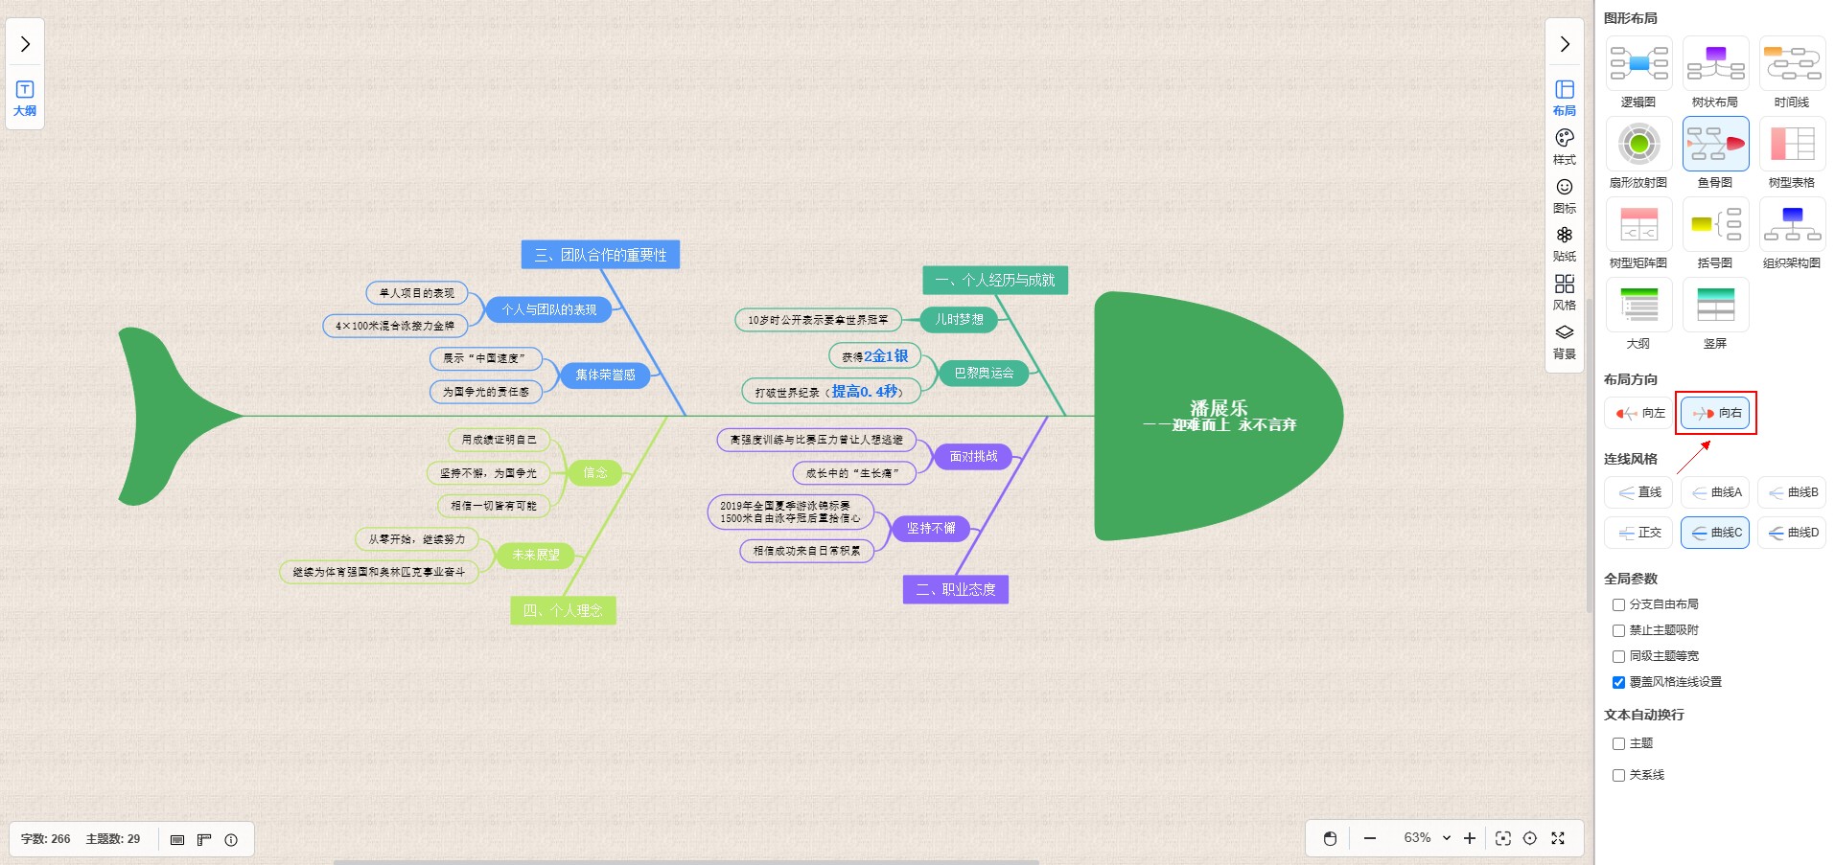The width and height of the screenshot is (1835, 865).
Task: Collapse the right panel with chevron arrow
Action: [1565, 44]
